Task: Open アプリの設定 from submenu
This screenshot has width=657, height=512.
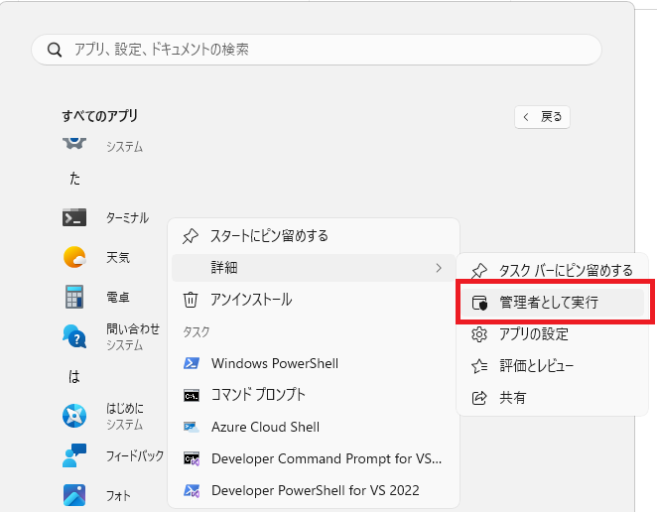Action: [x=552, y=334]
